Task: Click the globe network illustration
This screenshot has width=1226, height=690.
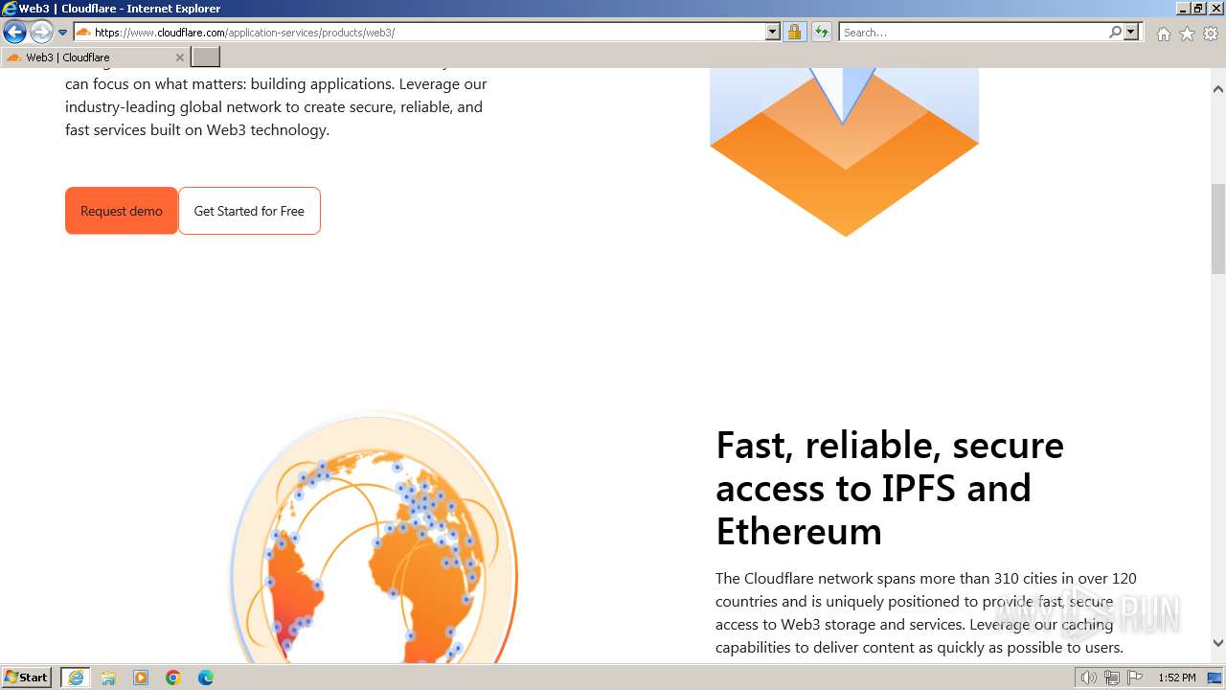Action: pyautogui.click(x=374, y=539)
